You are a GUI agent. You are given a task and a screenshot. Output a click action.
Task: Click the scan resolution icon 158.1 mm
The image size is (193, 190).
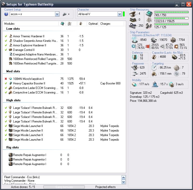(154, 74)
